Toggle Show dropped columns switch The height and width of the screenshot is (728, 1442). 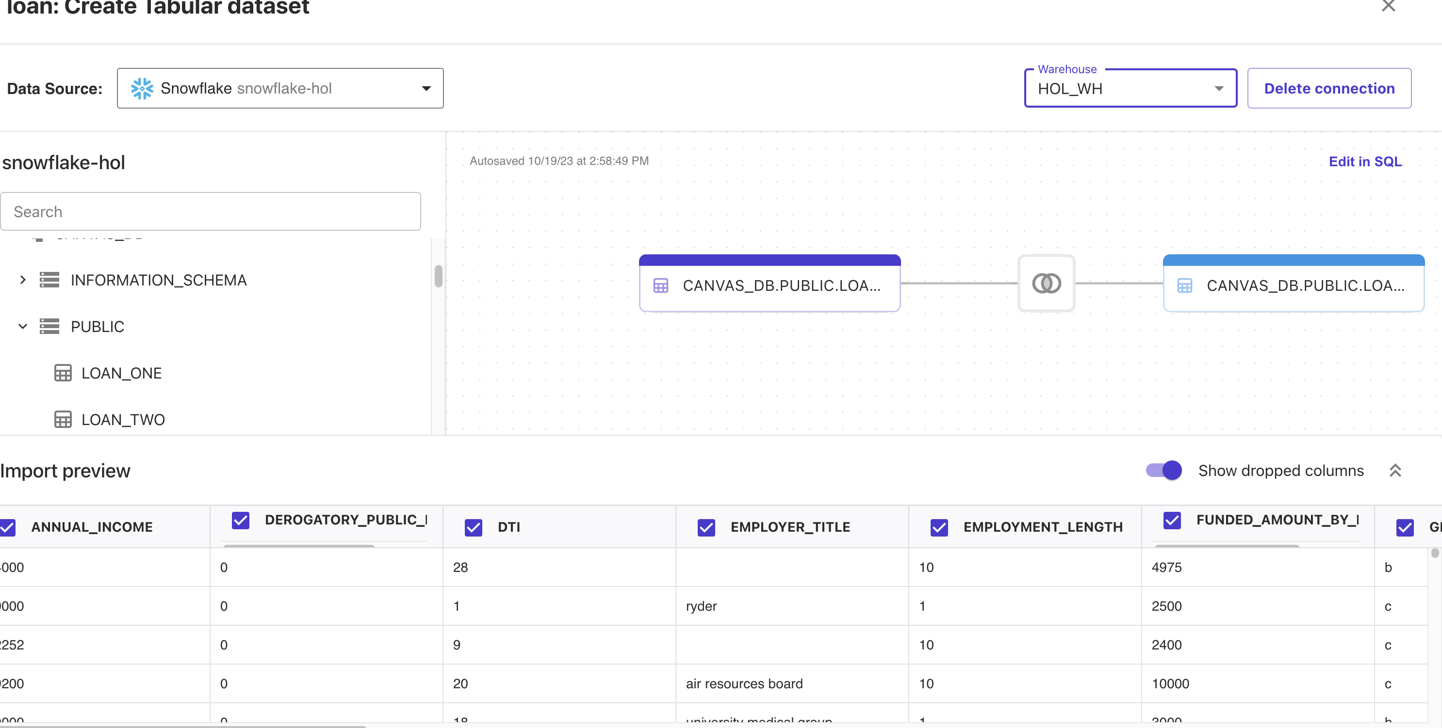coord(1164,470)
